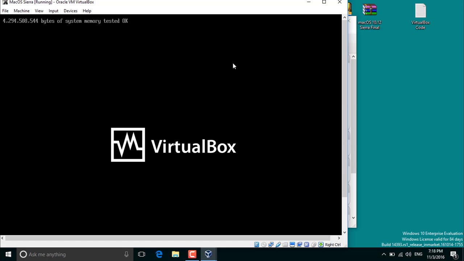
Task: Click the keyboard capture green arrow icon
Action: point(321,245)
